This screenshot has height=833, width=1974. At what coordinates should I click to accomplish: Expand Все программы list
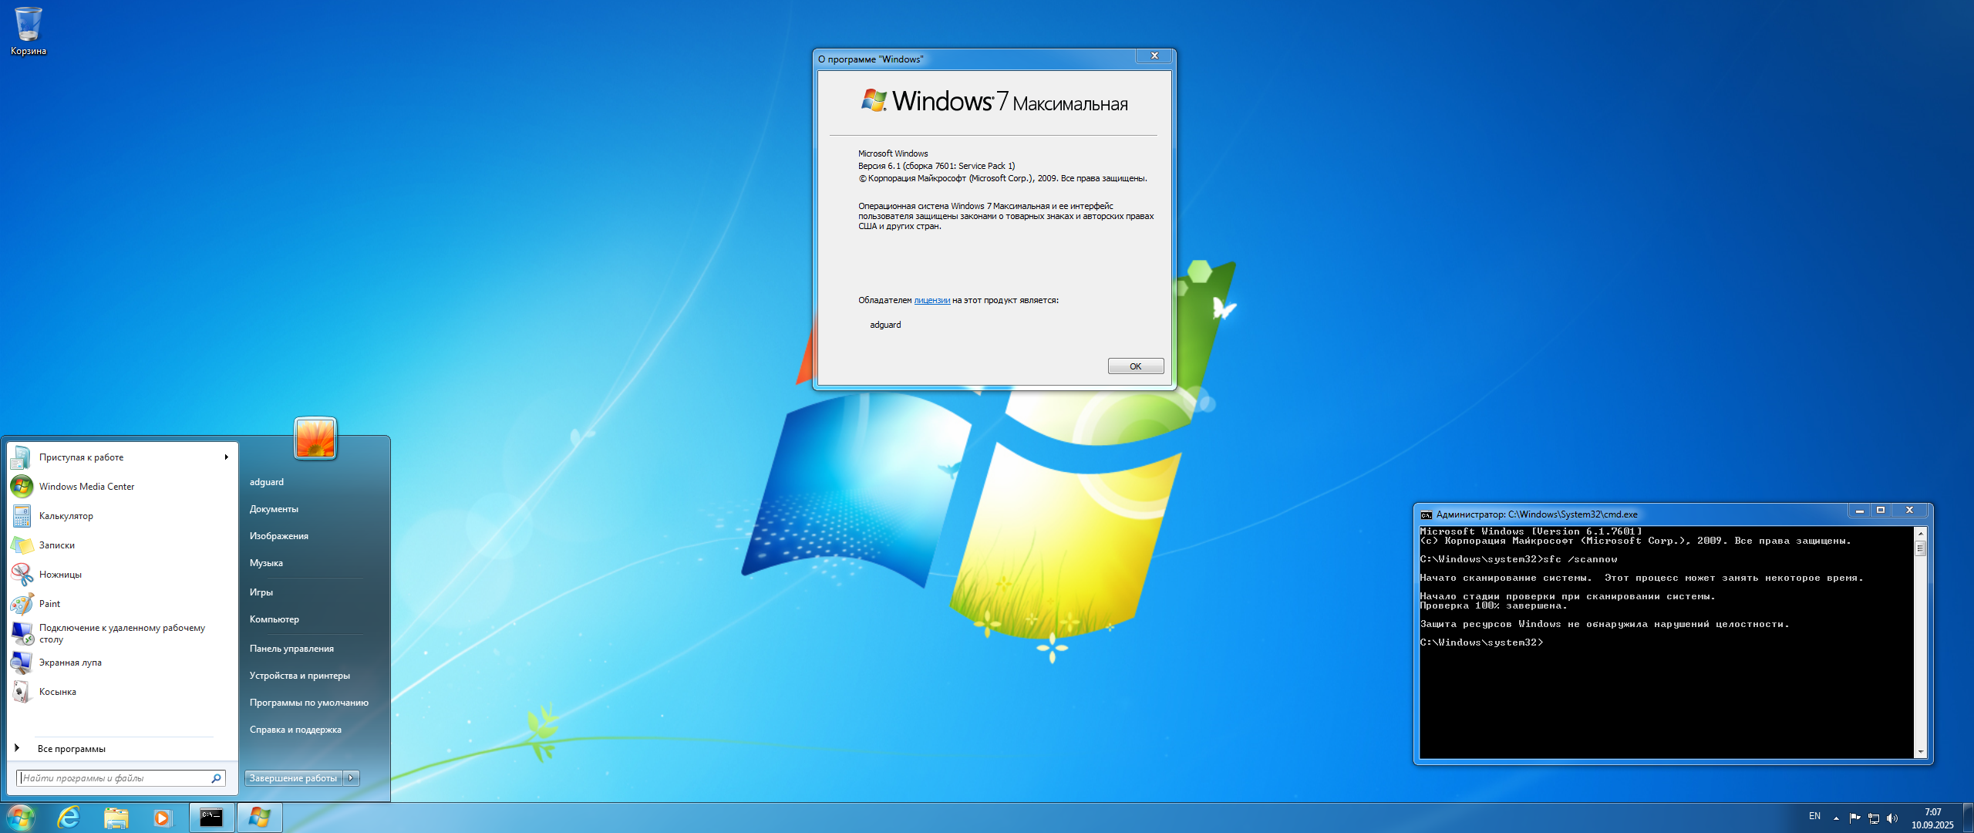120,749
